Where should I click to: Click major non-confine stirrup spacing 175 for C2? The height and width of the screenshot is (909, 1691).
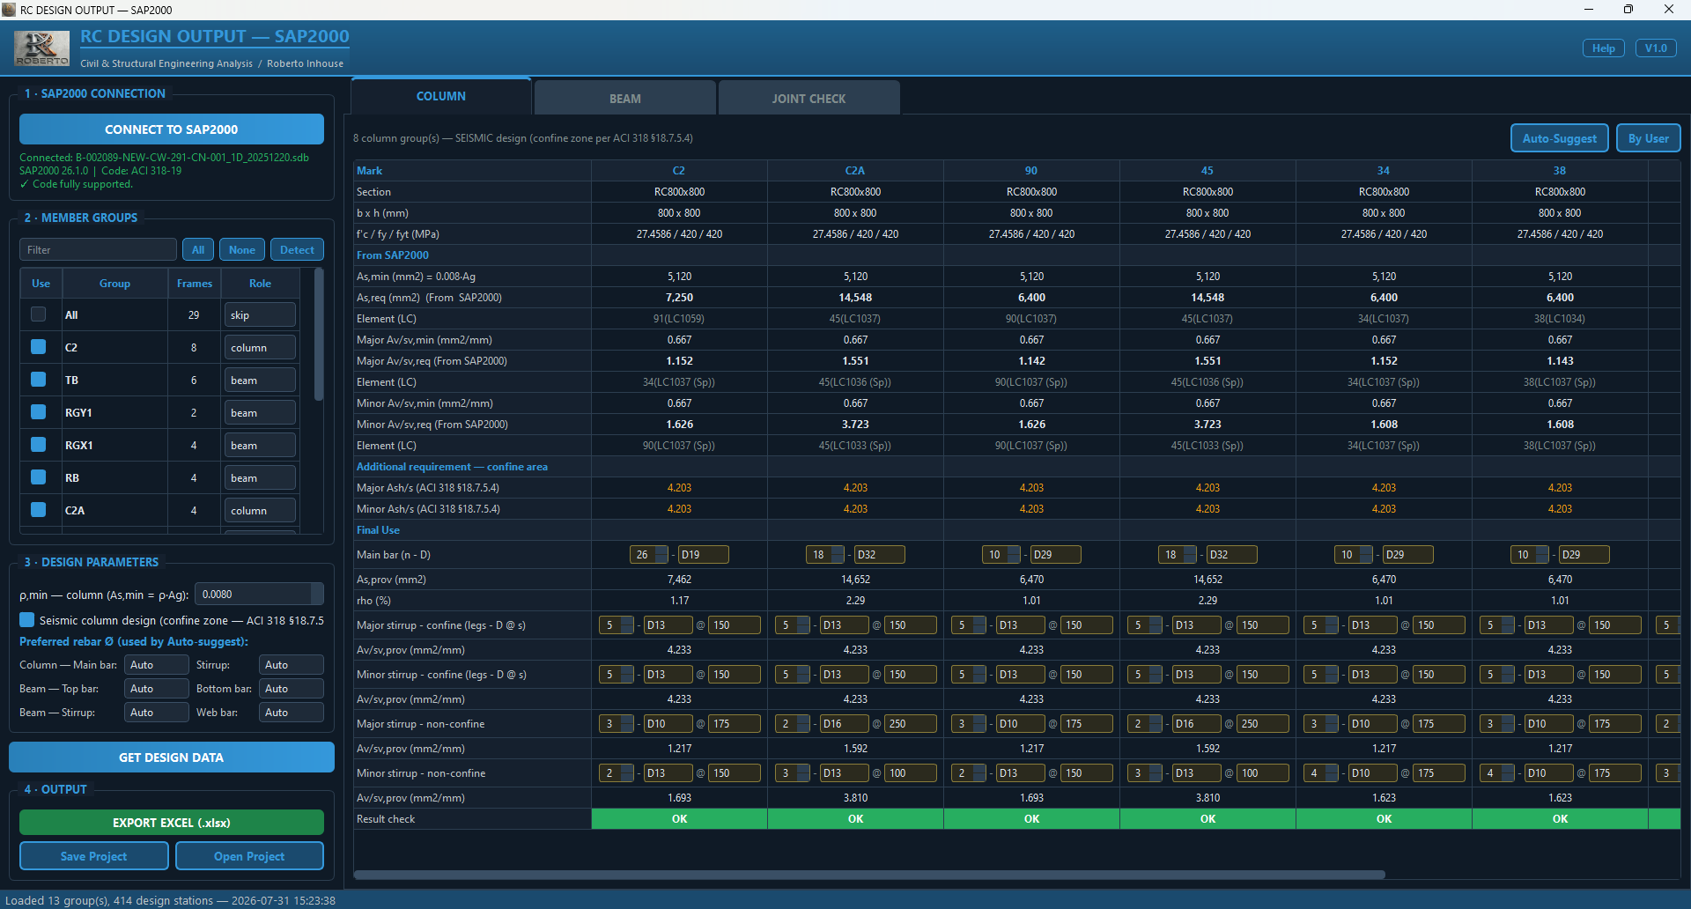[735, 724]
